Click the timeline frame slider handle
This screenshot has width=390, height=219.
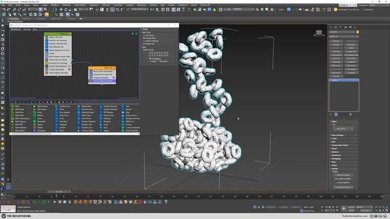pyautogui.click(x=59, y=192)
